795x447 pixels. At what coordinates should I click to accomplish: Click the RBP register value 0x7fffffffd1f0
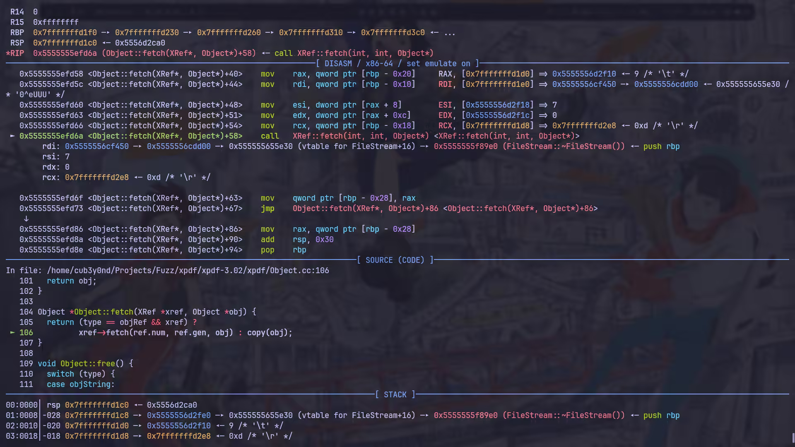click(65, 33)
